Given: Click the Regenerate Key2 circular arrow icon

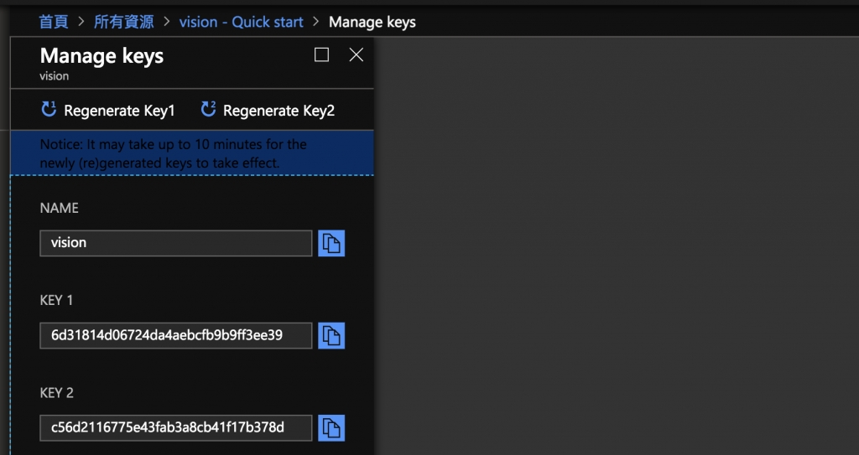Looking at the screenshot, I should 208,110.
